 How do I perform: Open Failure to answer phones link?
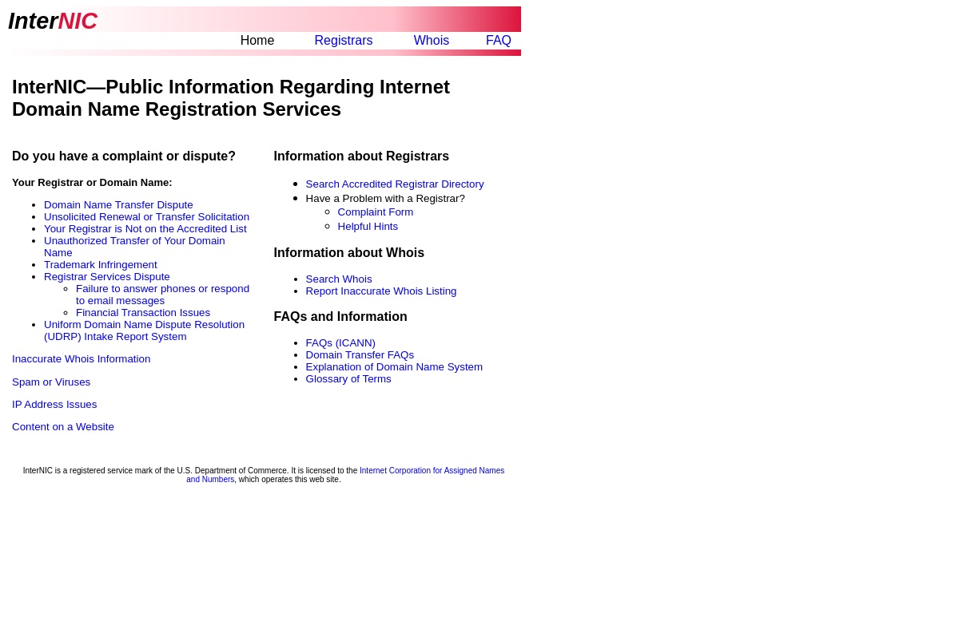point(162,295)
